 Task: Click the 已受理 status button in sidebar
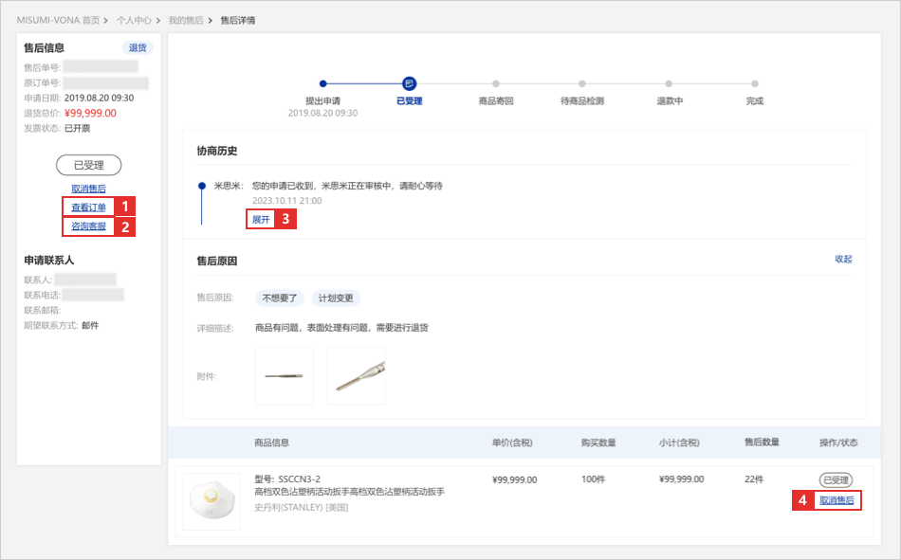point(88,165)
